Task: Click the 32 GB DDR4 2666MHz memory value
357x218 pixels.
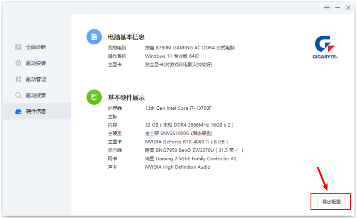Action: click(x=189, y=125)
